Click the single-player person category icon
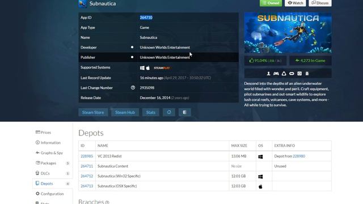This screenshot has width=363, height=204. [x=268, y=74]
